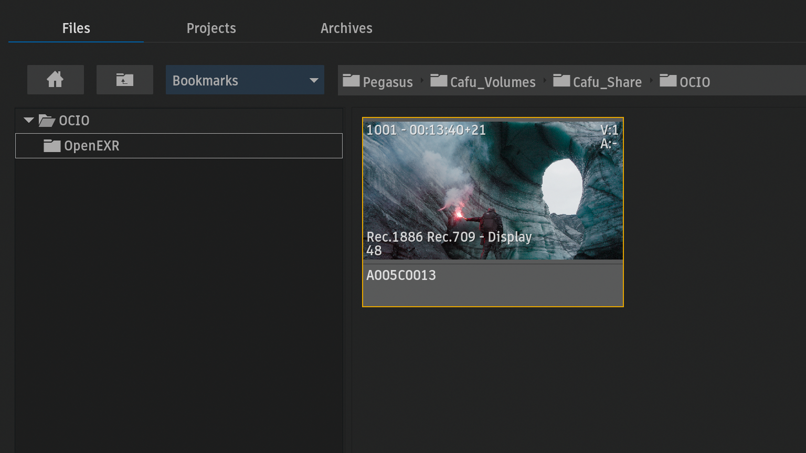Click Cafu_Volumes in the breadcrumb path
Screen dimensions: 806x453
pyautogui.click(x=483, y=81)
